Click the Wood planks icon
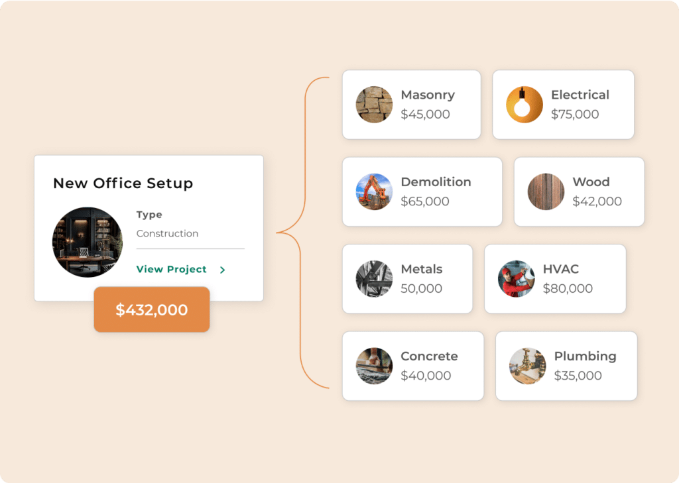 [546, 191]
